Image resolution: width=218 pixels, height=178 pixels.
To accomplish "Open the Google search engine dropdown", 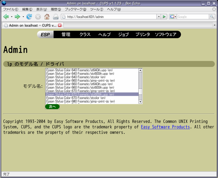I will [173, 17].
